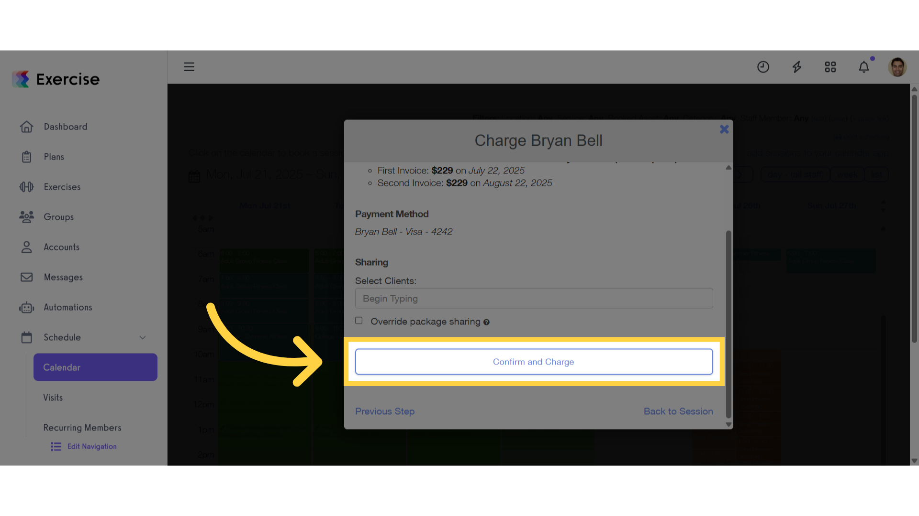
Task: Go to Automations
Action: 68,307
